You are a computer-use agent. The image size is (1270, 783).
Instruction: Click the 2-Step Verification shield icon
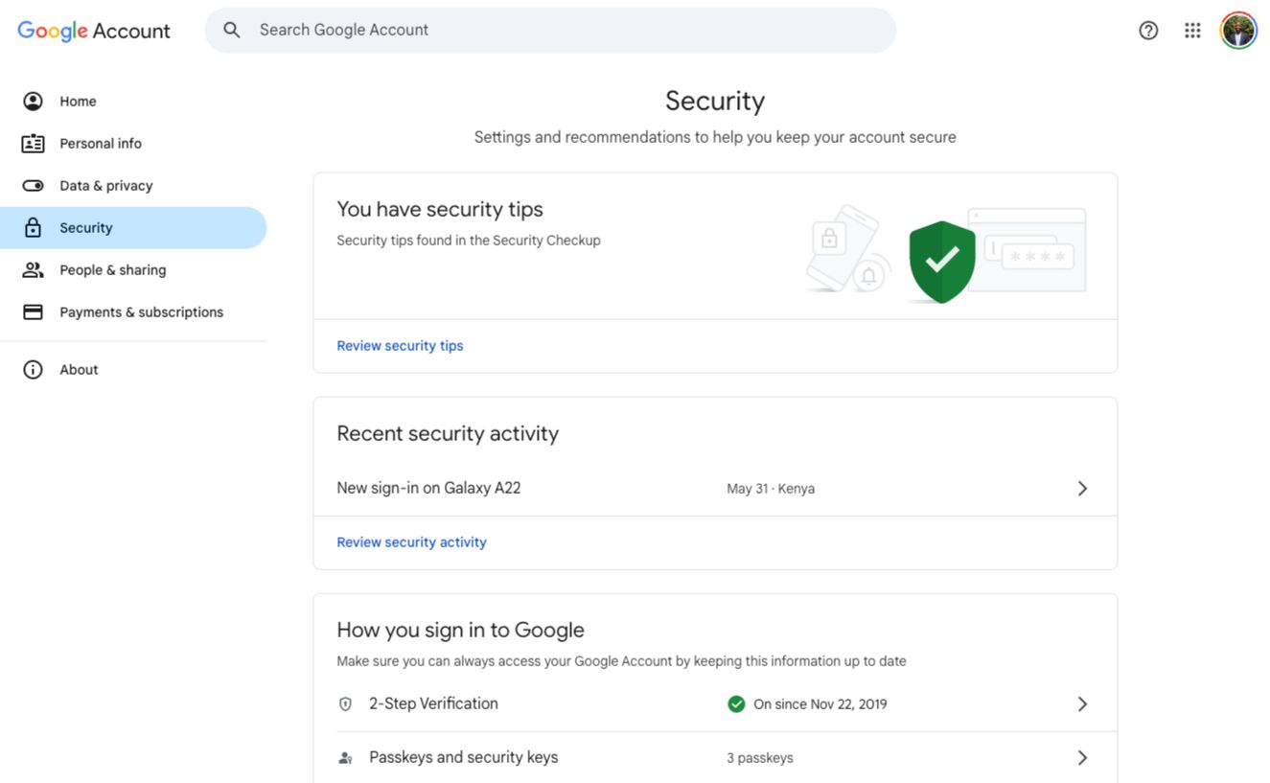coord(345,702)
